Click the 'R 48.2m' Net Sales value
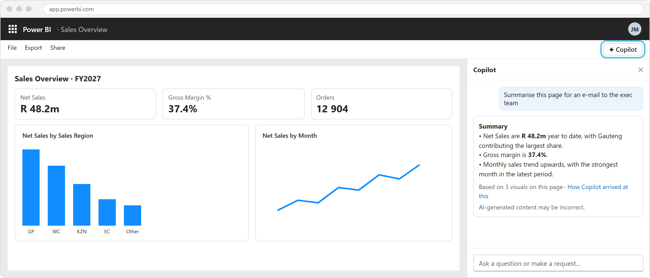650x278 pixels. pyautogui.click(x=40, y=109)
